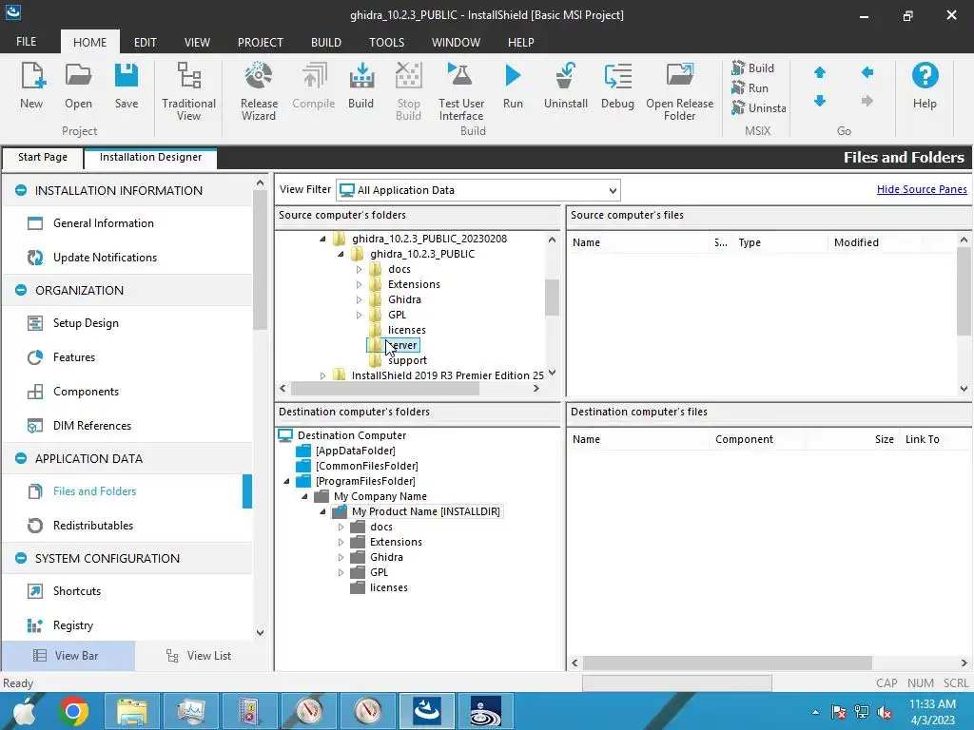The width and height of the screenshot is (974, 730).
Task: Select [AppDataFolder] in destination tree
Action: 356,451
